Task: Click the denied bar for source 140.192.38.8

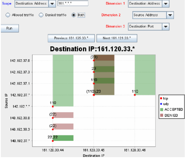Action: tap(63, 115)
